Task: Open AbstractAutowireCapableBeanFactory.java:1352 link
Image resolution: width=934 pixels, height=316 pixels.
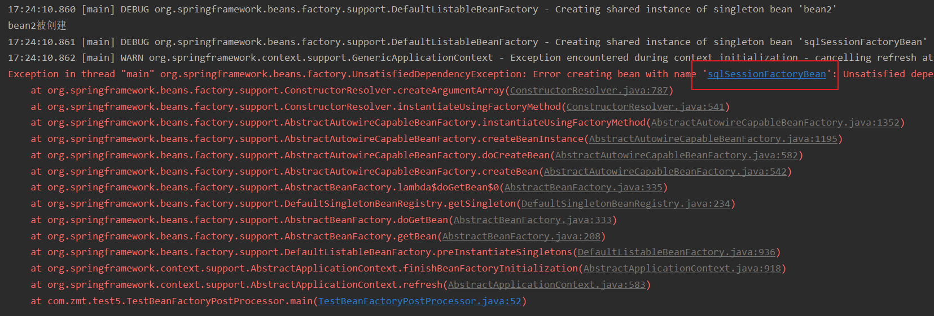Action: click(775, 123)
